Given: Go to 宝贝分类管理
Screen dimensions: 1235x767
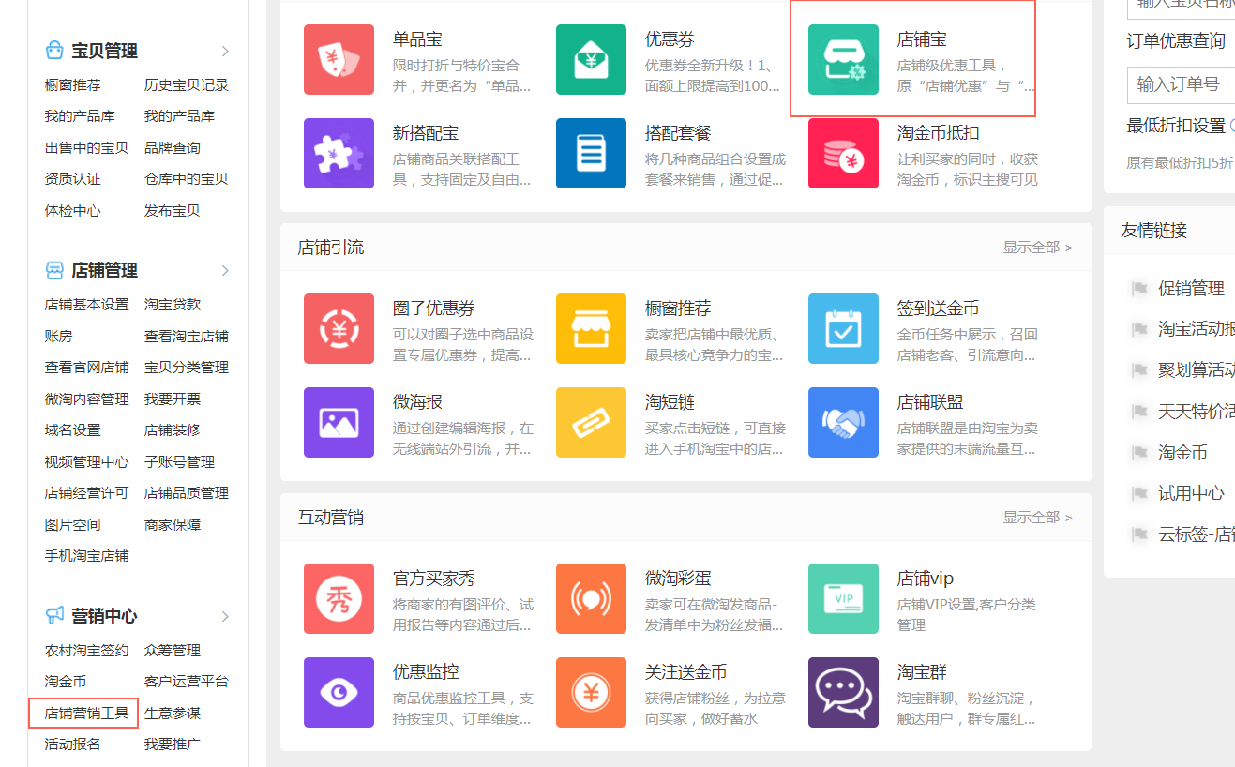Looking at the screenshot, I should coord(187,368).
